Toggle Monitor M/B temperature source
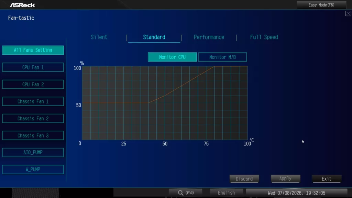Screen dimensions: 352x198 coord(222,57)
